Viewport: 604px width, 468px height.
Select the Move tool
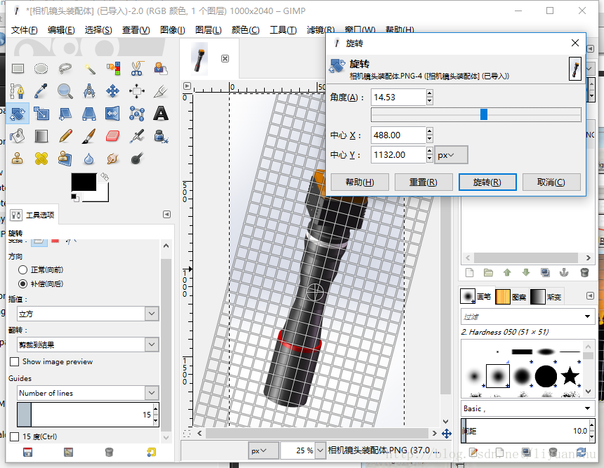point(113,91)
